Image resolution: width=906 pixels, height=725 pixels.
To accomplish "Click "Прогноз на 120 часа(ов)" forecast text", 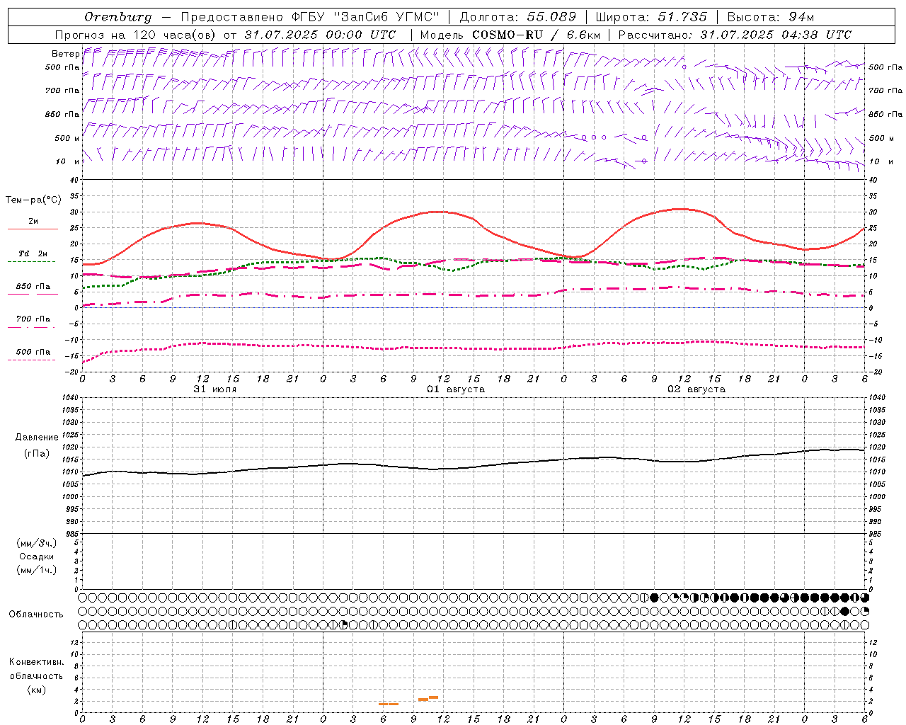I will point(136,35).
